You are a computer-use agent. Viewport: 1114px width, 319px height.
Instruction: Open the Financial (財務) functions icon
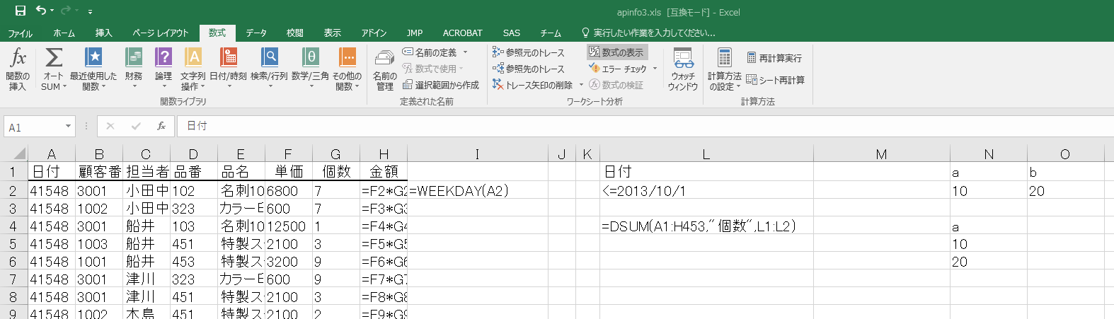[x=134, y=58]
